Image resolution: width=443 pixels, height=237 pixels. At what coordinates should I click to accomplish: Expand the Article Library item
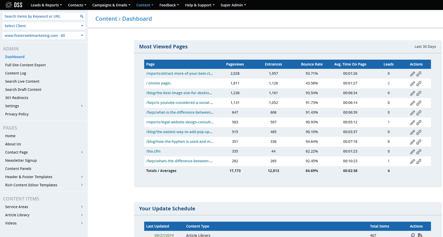(x=44, y=215)
